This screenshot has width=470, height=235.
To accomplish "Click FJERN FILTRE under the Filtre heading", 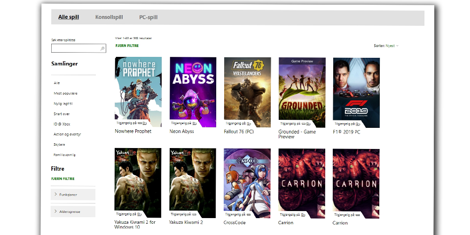I will click(63, 179).
